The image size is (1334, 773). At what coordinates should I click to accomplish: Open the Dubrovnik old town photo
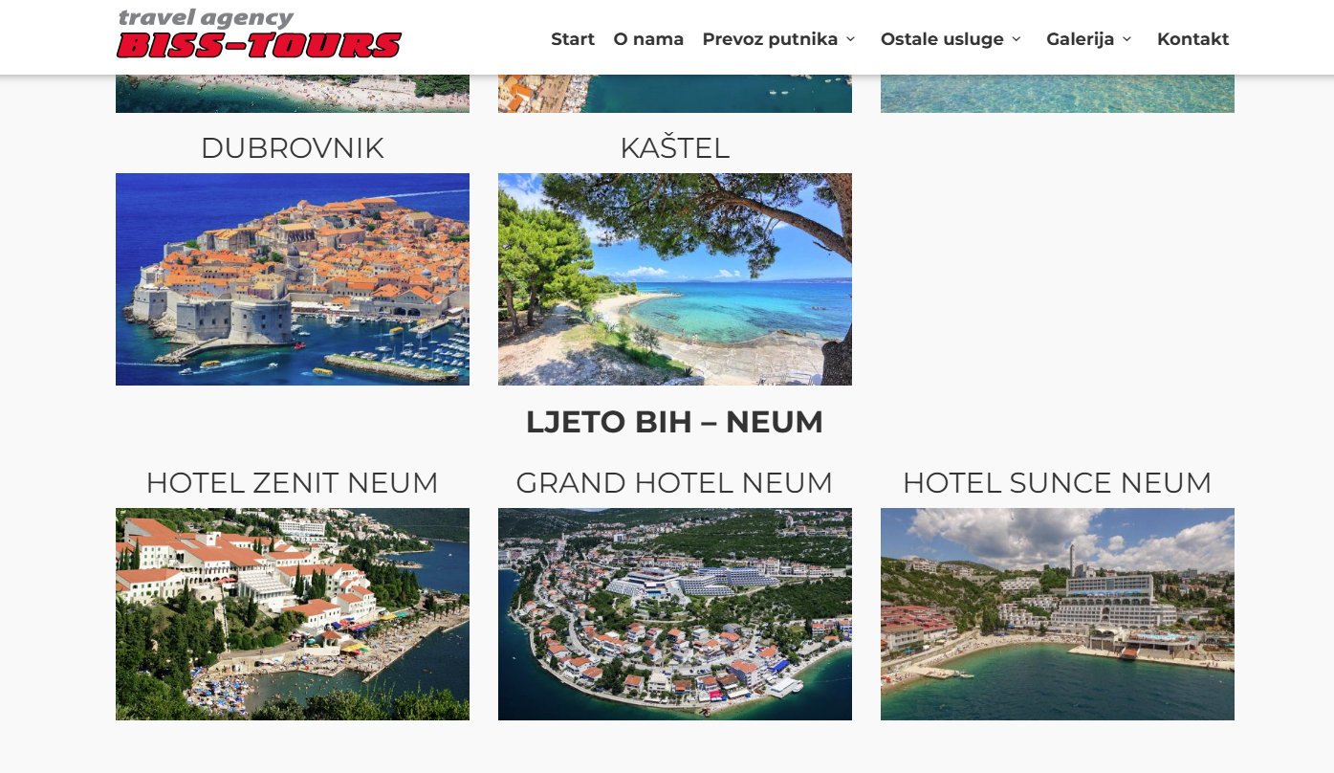(x=293, y=279)
